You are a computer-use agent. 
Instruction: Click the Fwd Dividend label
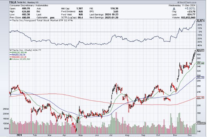coord(68,12)
